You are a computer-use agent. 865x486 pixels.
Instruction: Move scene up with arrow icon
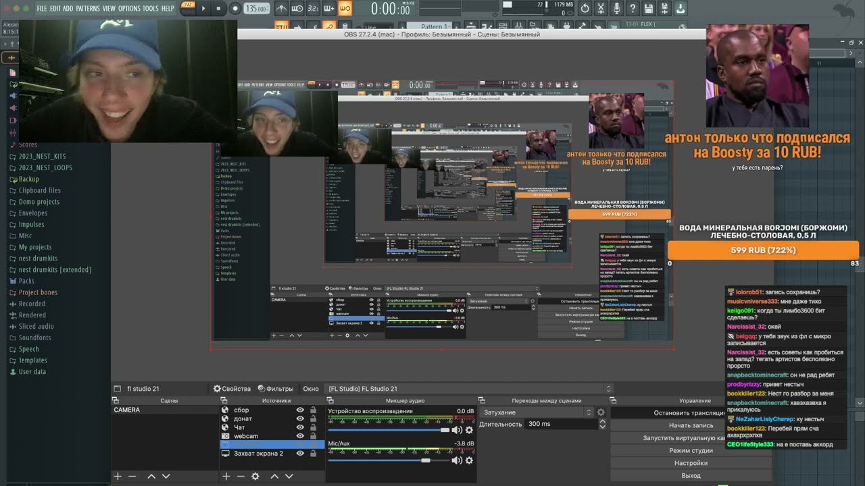[x=151, y=476]
